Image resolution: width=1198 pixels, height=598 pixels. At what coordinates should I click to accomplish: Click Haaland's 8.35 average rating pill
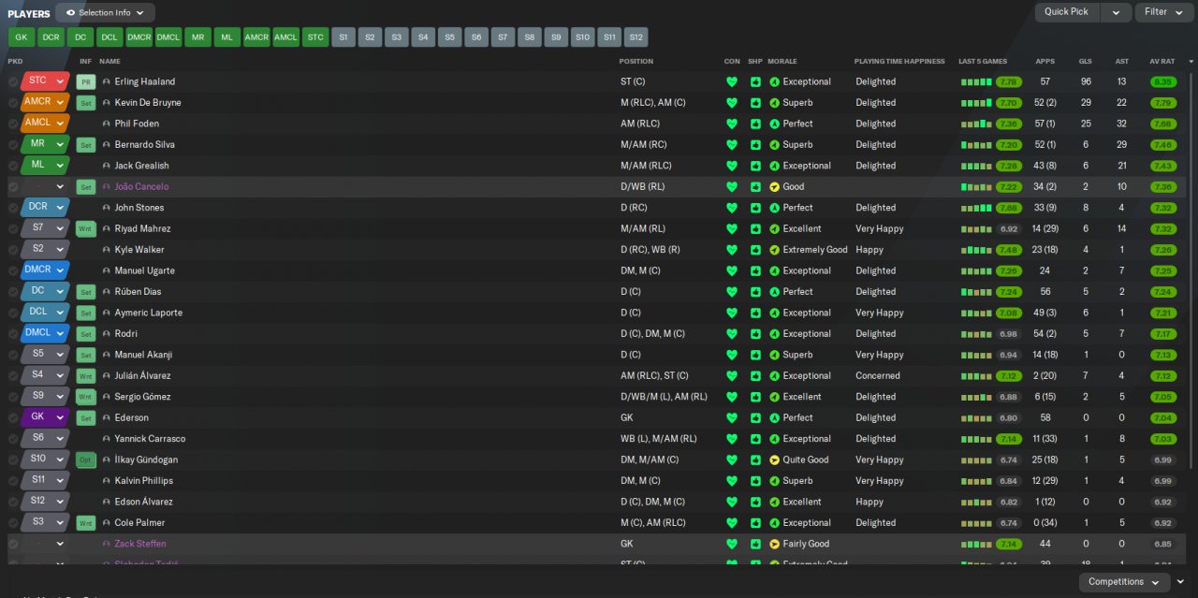[1162, 82]
